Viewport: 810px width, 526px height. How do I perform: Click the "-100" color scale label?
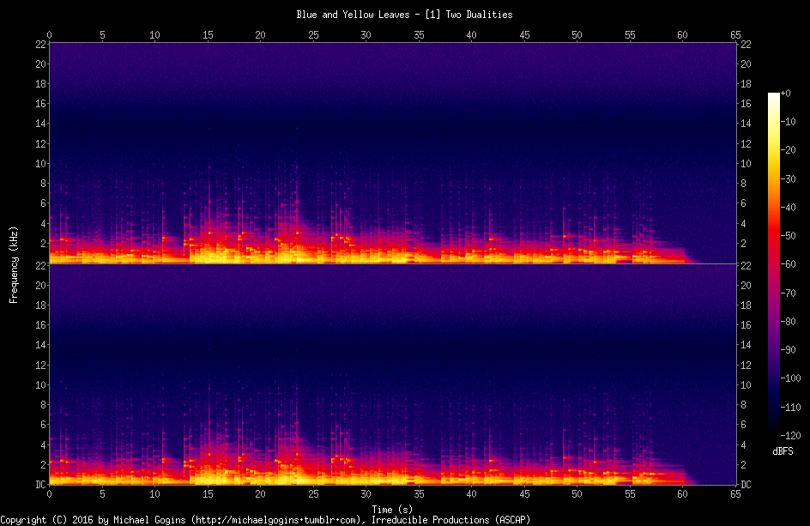(x=791, y=378)
